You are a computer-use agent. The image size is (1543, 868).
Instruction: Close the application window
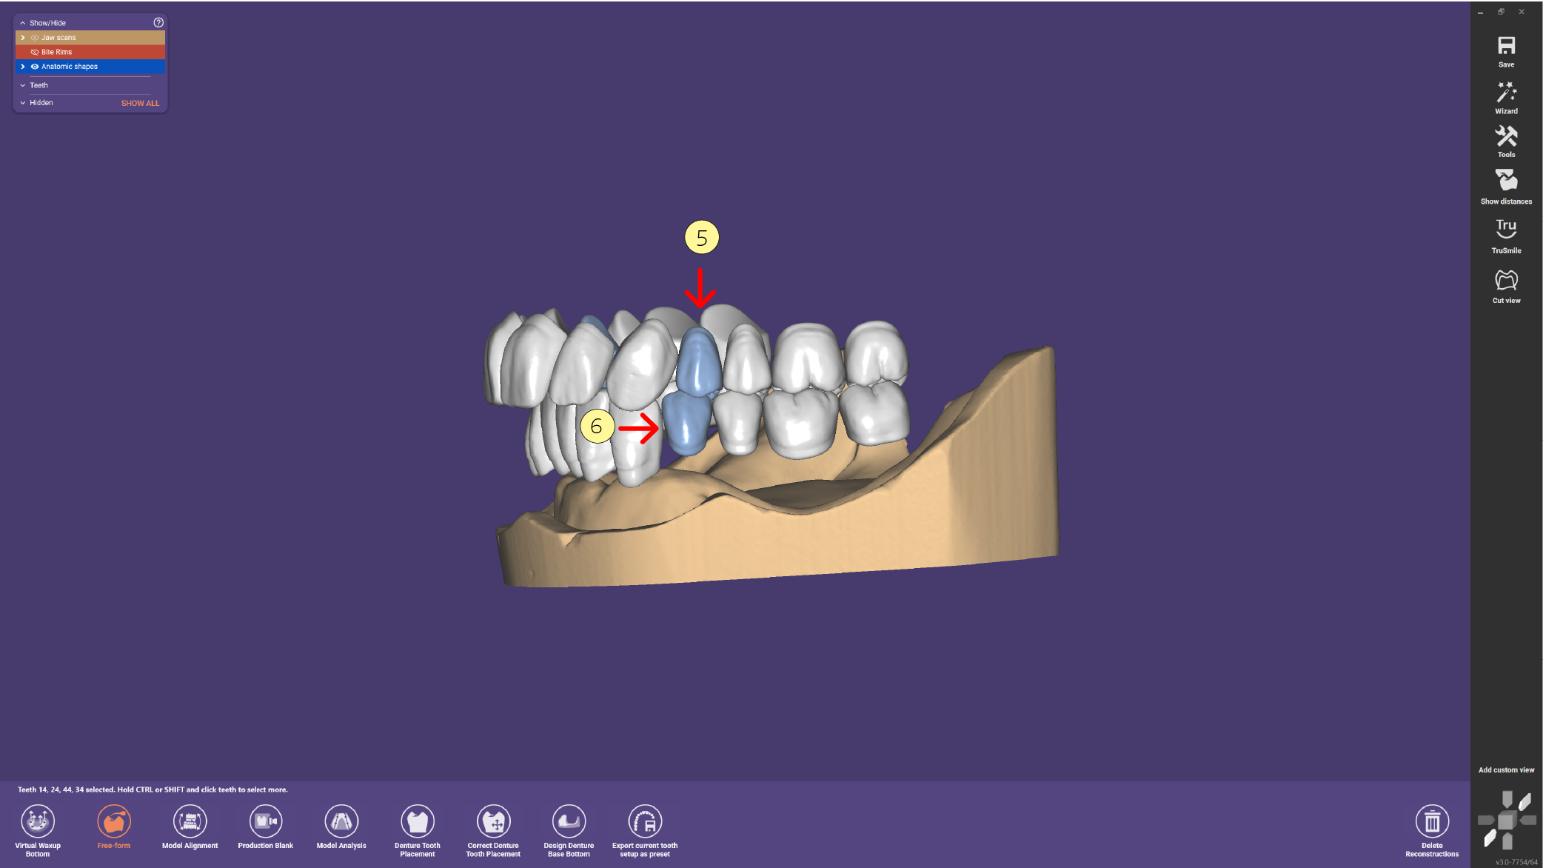[1522, 12]
